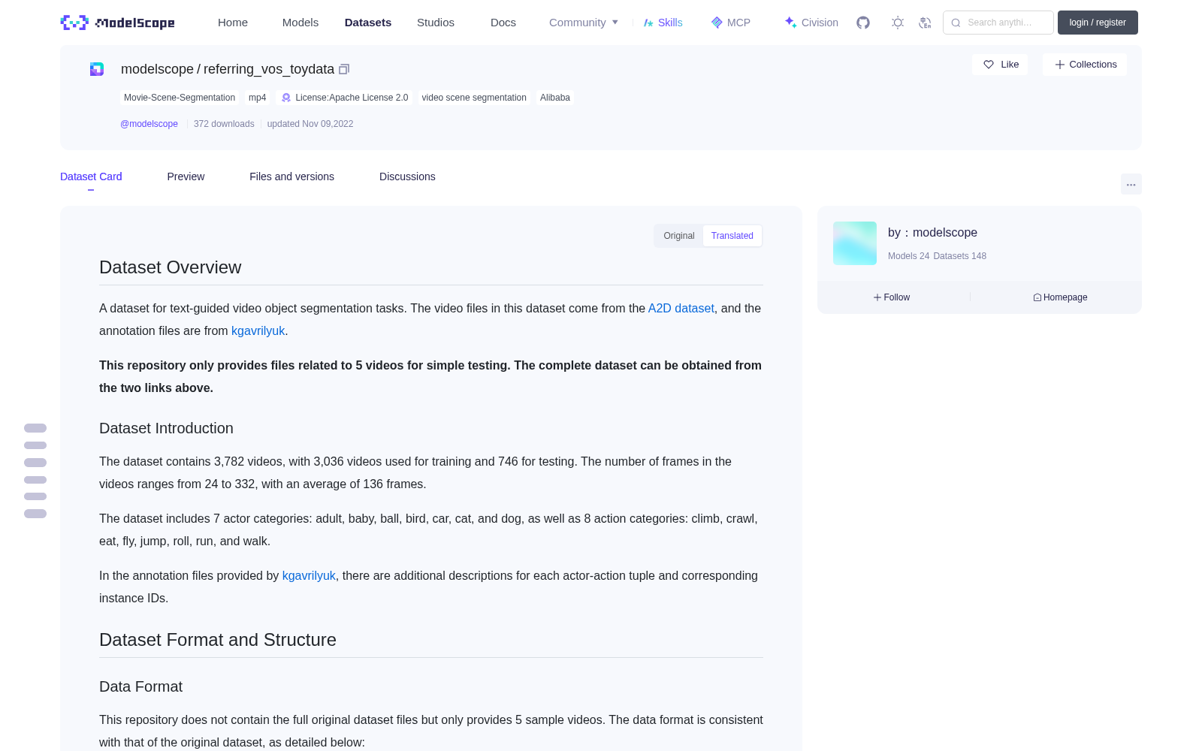This screenshot has width=1202, height=751.
Task: Click the video scene segmentation tag
Action: click(474, 98)
